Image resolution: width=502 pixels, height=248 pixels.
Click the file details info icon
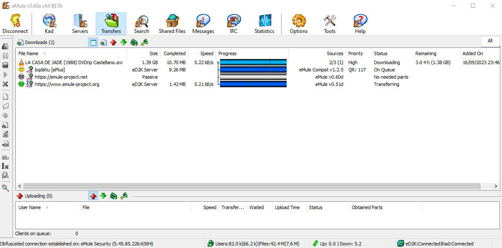click(6, 125)
